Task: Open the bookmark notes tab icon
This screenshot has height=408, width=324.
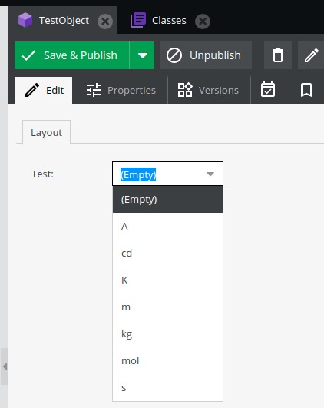Action: coord(306,90)
